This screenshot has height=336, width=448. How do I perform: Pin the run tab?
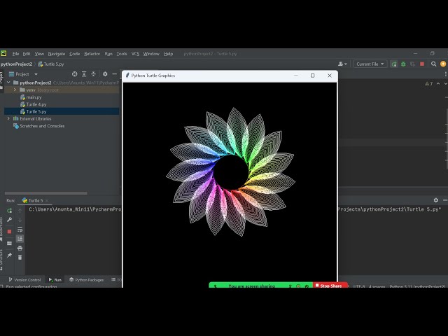[x=9, y=255]
